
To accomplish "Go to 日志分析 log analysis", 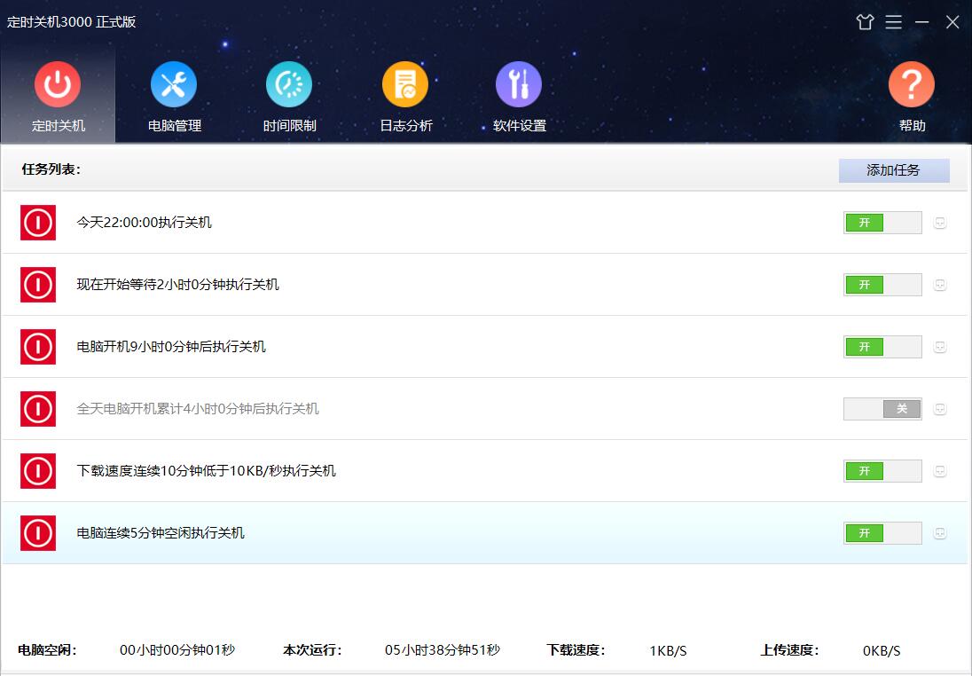I will point(405,98).
